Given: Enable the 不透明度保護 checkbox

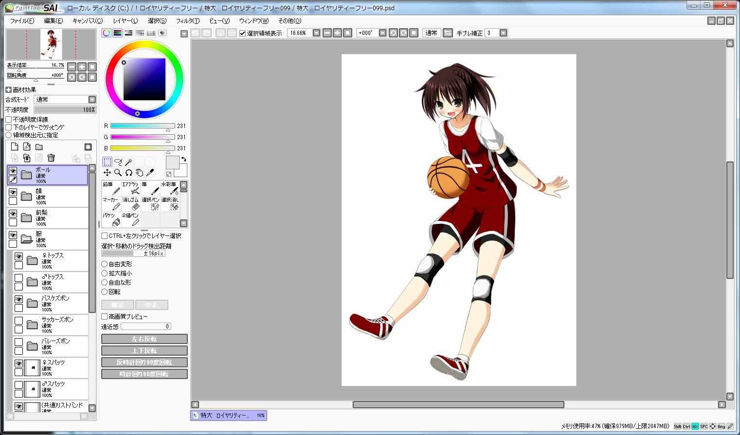Looking at the screenshot, I should (9, 119).
